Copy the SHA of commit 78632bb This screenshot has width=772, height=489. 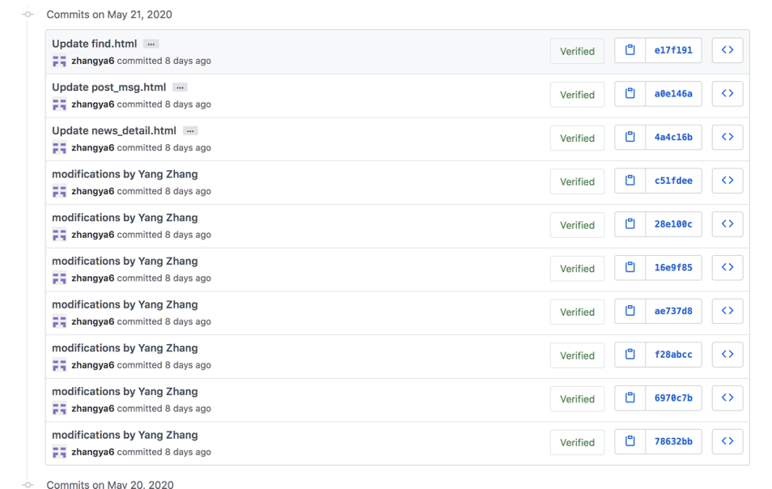tap(630, 441)
